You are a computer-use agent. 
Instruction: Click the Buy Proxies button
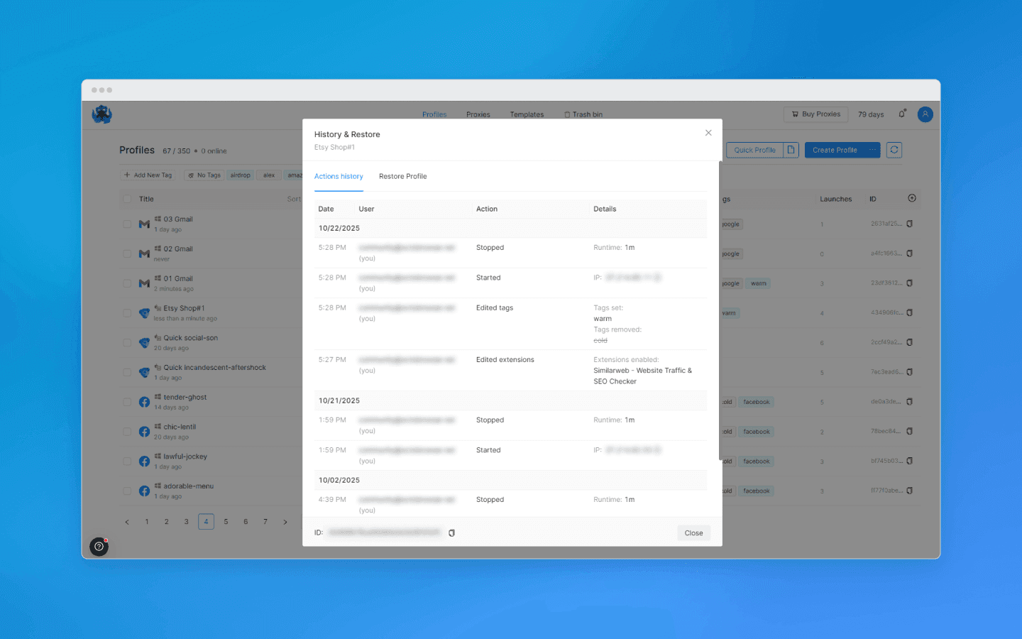pos(815,114)
